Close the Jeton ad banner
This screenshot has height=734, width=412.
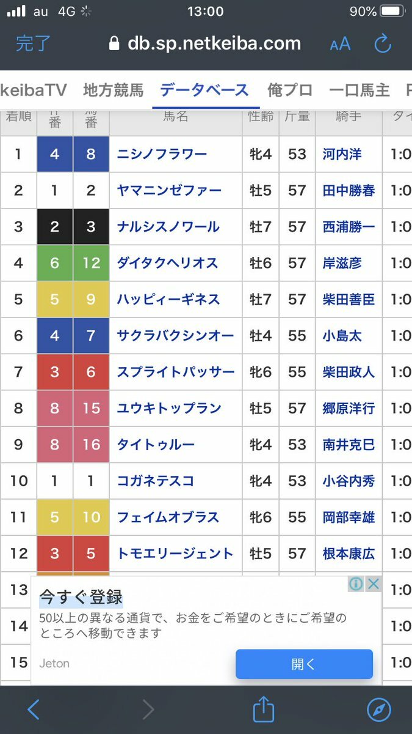click(374, 584)
